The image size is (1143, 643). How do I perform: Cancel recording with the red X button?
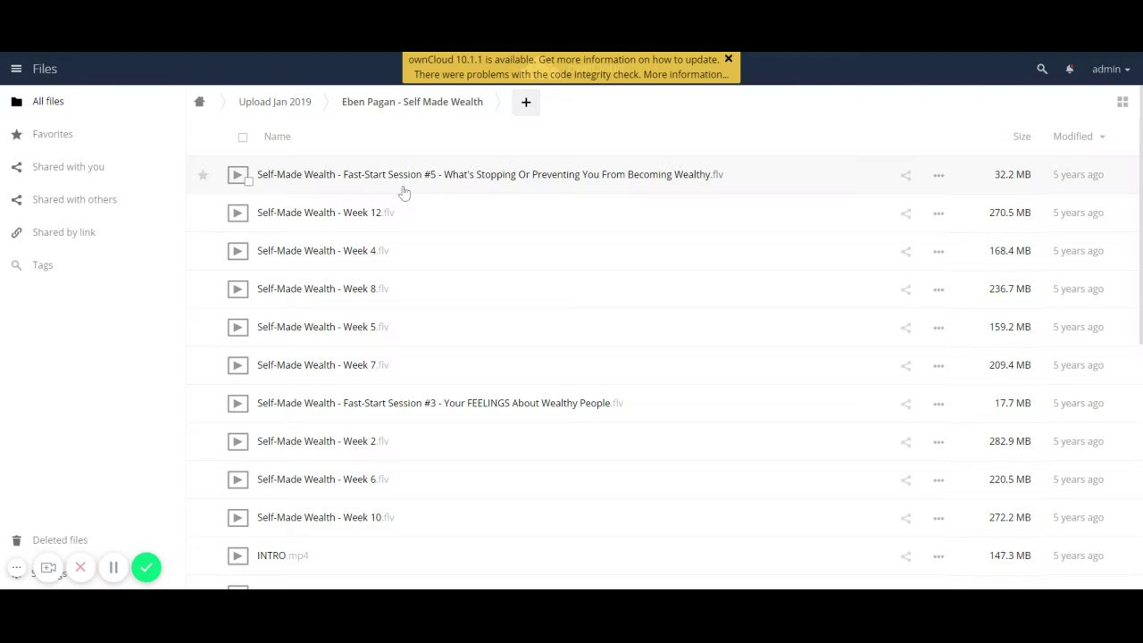tap(80, 568)
